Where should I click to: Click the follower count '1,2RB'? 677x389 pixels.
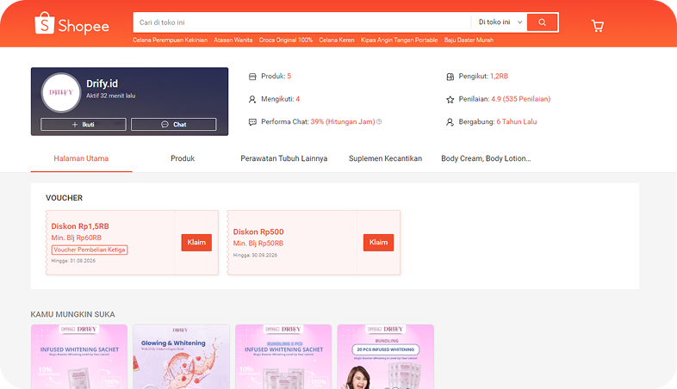pos(499,76)
